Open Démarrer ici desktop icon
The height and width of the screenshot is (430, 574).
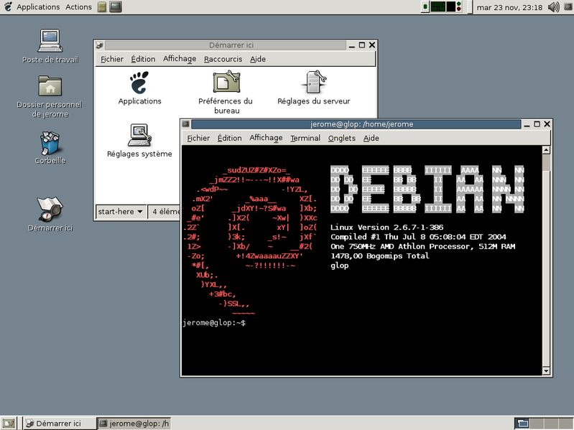(50, 214)
